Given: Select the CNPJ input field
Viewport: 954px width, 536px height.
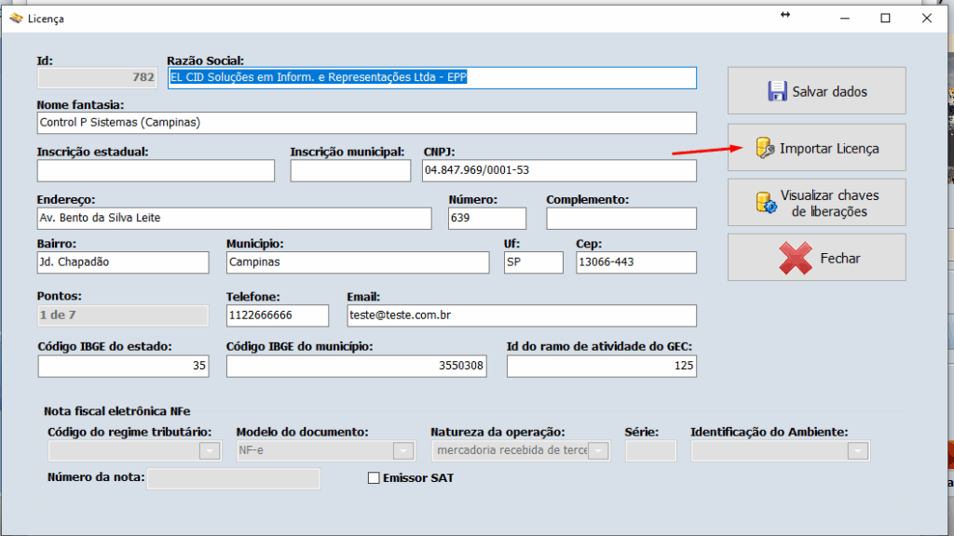Looking at the screenshot, I should [x=559, y=170].
